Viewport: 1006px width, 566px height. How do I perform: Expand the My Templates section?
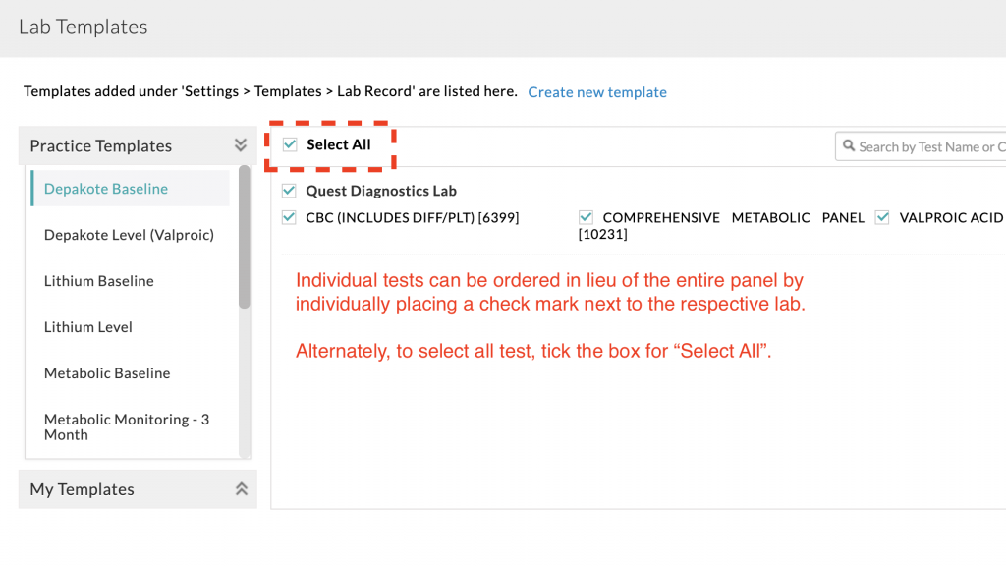click(x=241, y=489)
